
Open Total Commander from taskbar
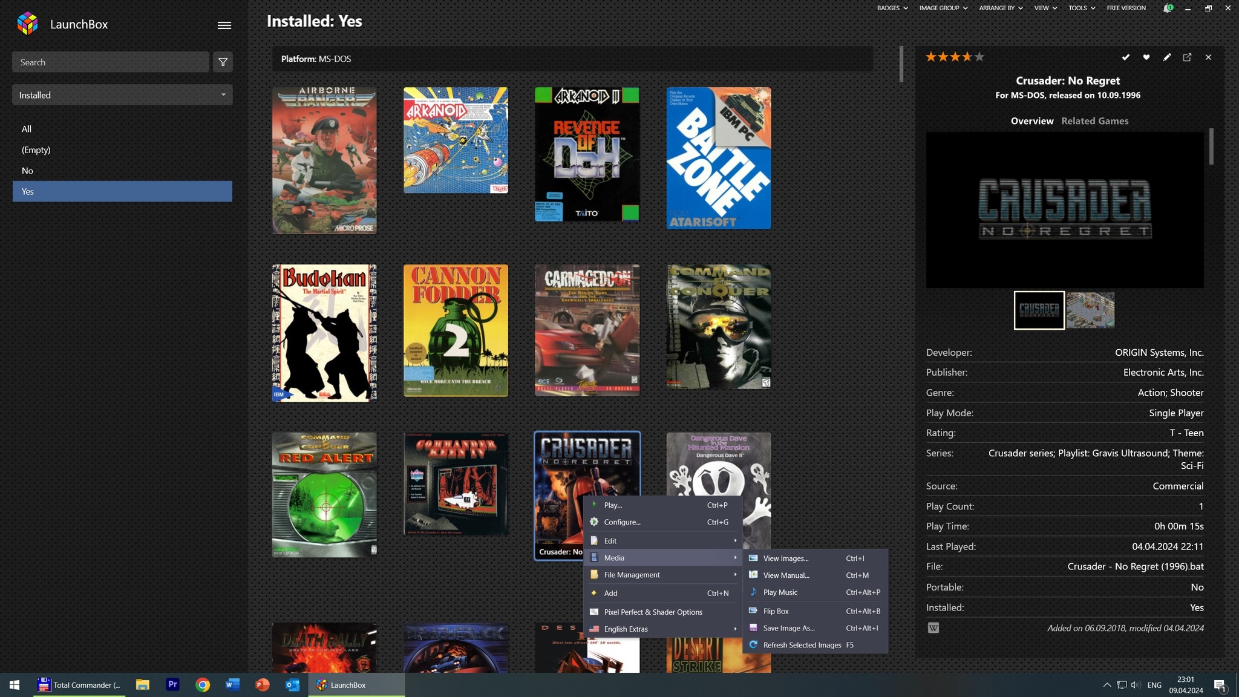click(x=79, y=685)
